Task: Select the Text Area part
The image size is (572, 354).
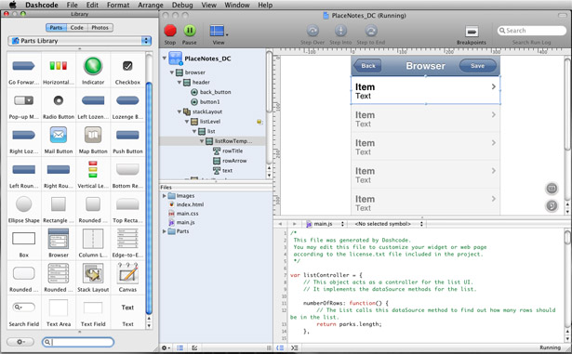Action: (59, 308)
